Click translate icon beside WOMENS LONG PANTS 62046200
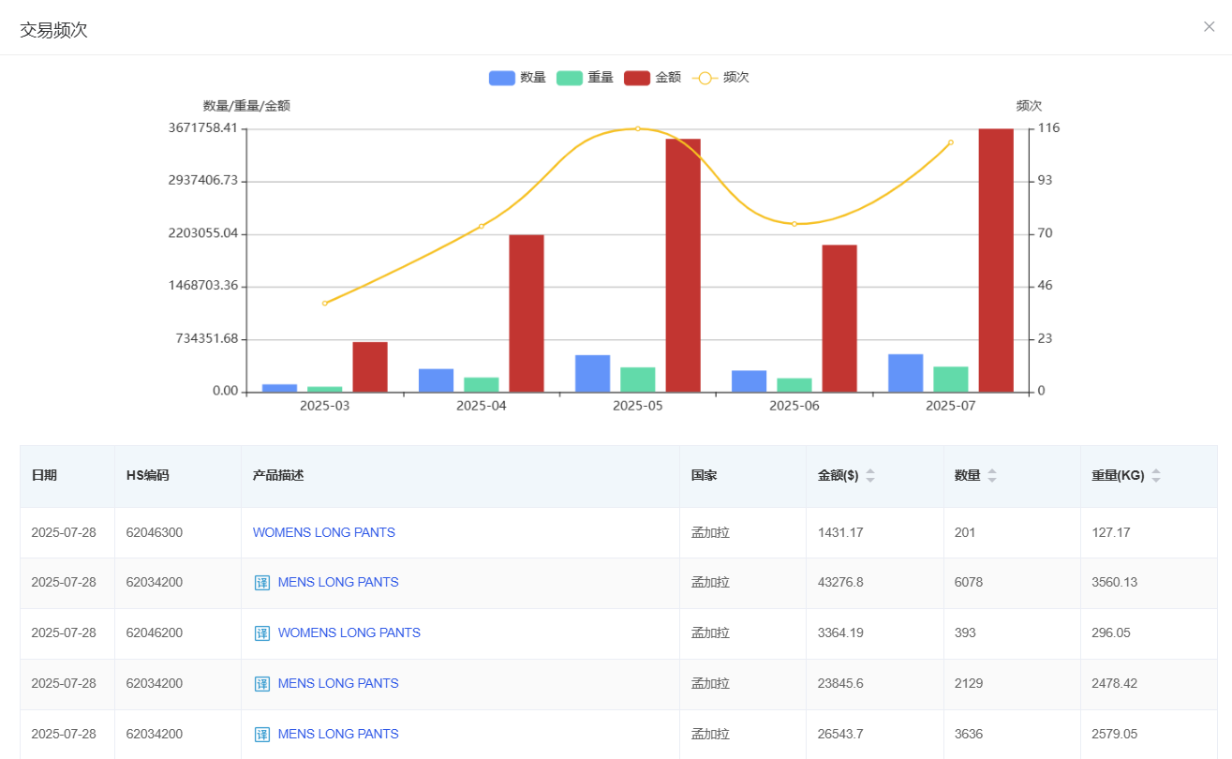This screenshot has width=1232, height=759. [x=262, y=633]
